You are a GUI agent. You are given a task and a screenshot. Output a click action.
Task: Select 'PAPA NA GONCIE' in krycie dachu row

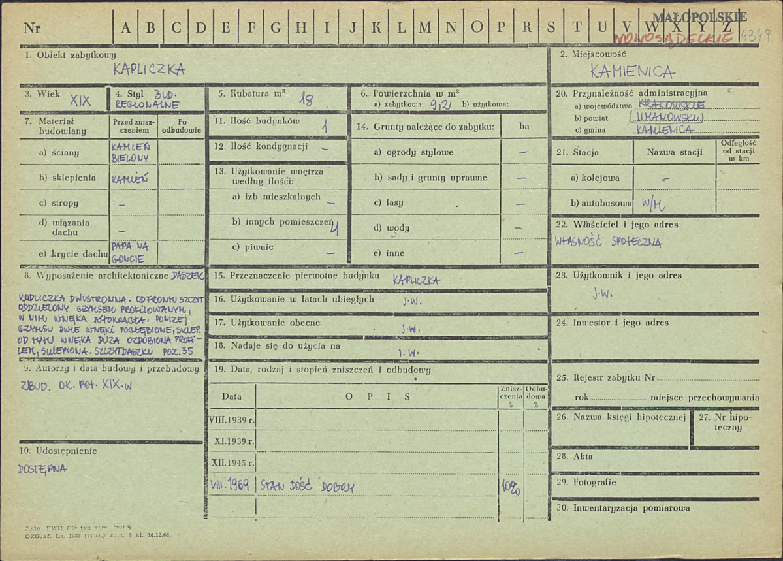(x=130, y=252)
